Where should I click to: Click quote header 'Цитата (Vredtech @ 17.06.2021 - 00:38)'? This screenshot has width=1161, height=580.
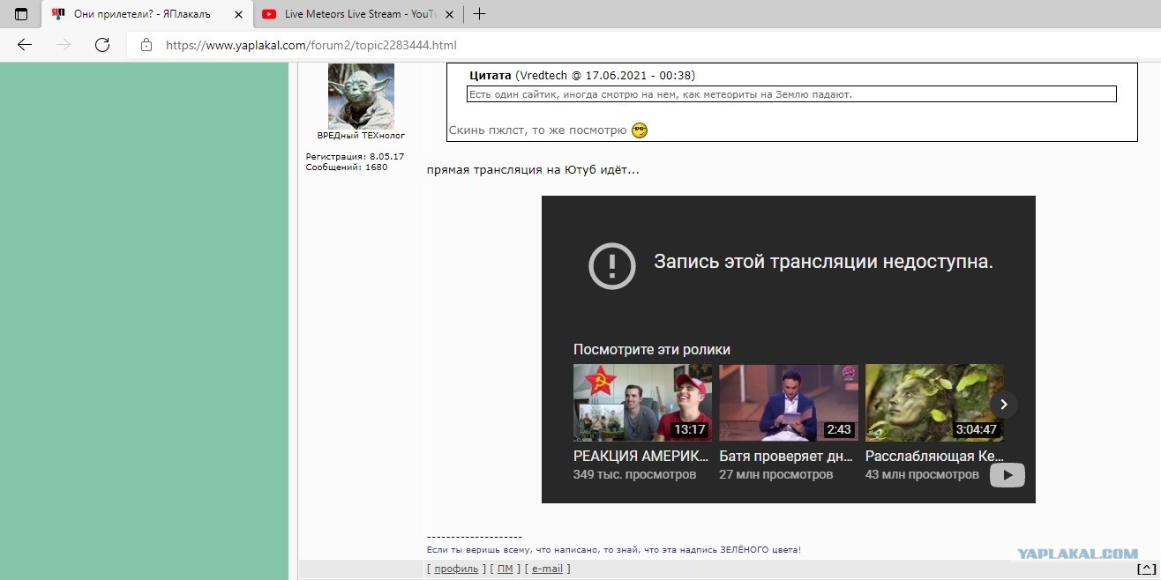pyautogui.click(x=582, y=76)
